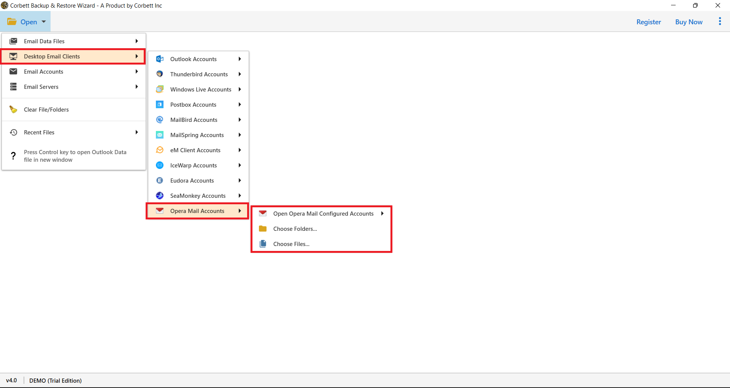The height and width of the screenshot is (388, 730).
Task: Open the Recent Files menu entry
Action: (x=74, y=132)
